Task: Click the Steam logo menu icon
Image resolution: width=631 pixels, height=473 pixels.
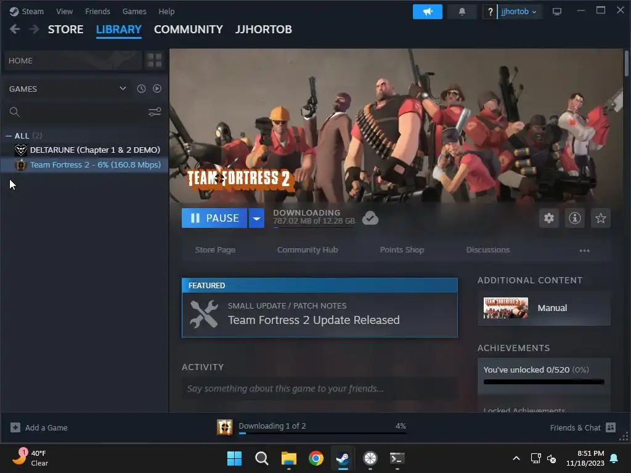Action: point(14,12)
